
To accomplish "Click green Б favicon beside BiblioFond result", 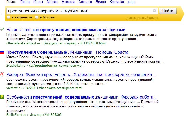I will pyautogui.click(x=2, y=97).
